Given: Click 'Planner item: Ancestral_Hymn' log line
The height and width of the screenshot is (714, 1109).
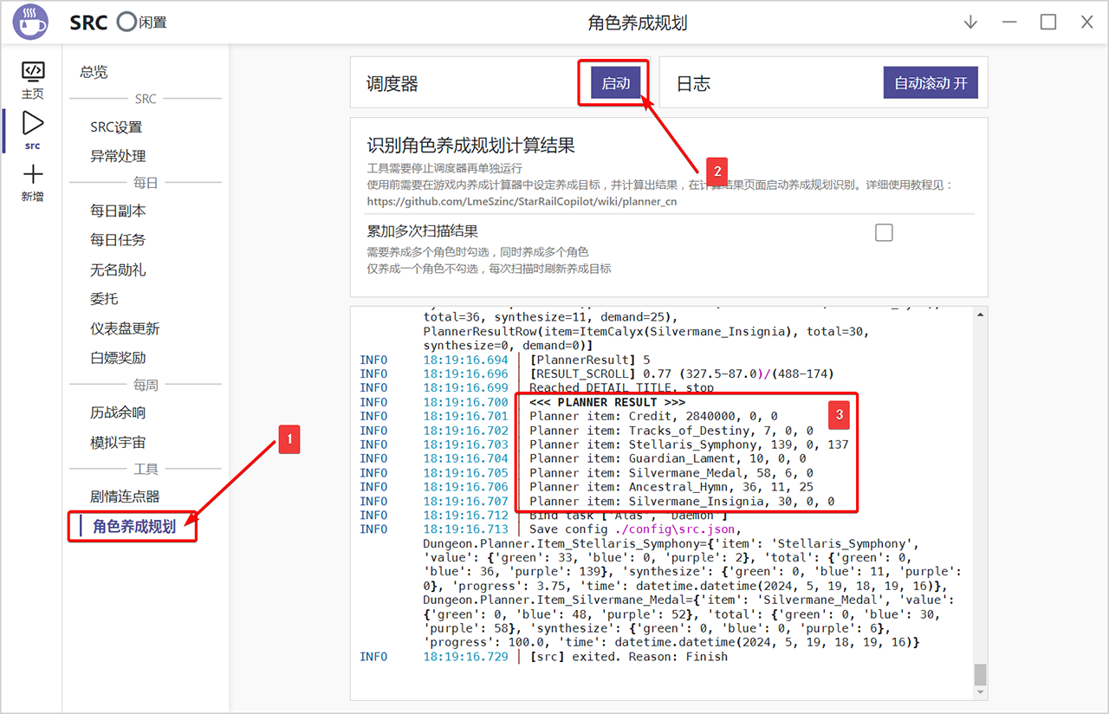Looking at the screenshot, I should click(x=671, y=487).
